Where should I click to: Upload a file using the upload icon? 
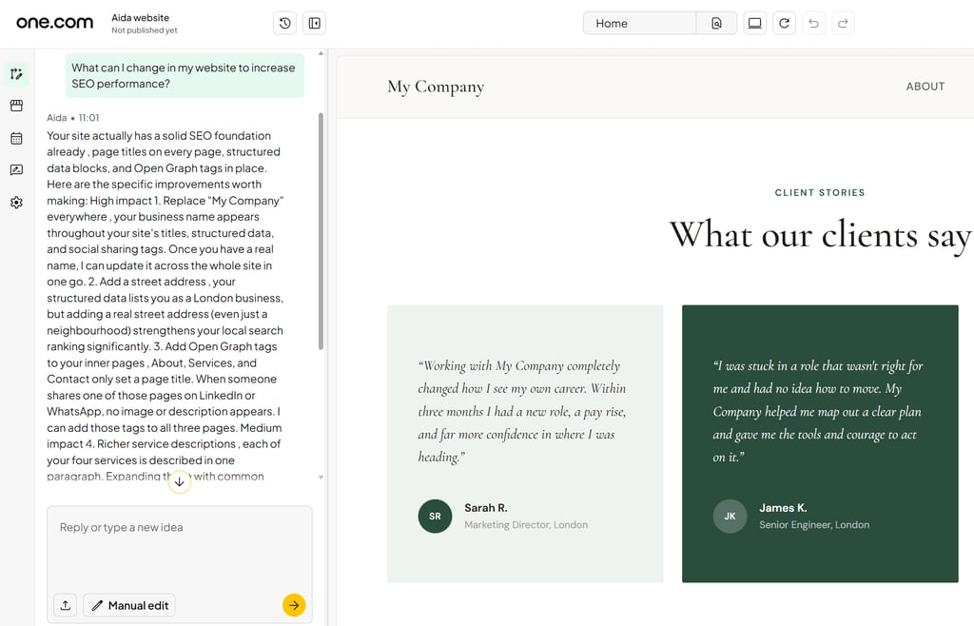coord(66,605)
